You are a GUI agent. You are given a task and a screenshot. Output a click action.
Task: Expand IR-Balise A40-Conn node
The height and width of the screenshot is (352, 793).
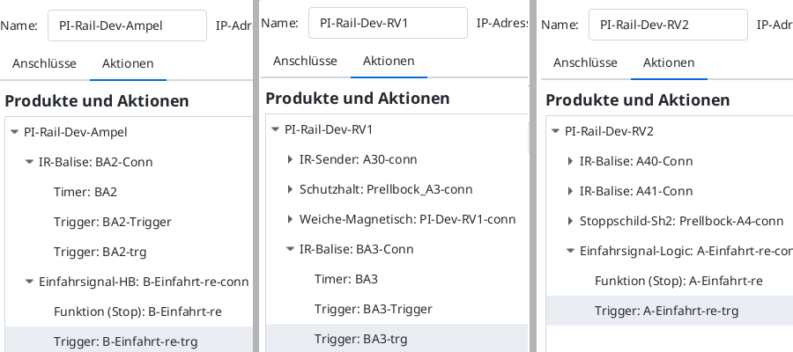[570, 161]
